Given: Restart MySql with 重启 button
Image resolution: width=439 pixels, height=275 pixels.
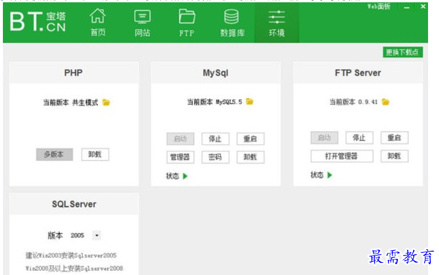Looking at the screenshot, I should click(x=250, y=138).
